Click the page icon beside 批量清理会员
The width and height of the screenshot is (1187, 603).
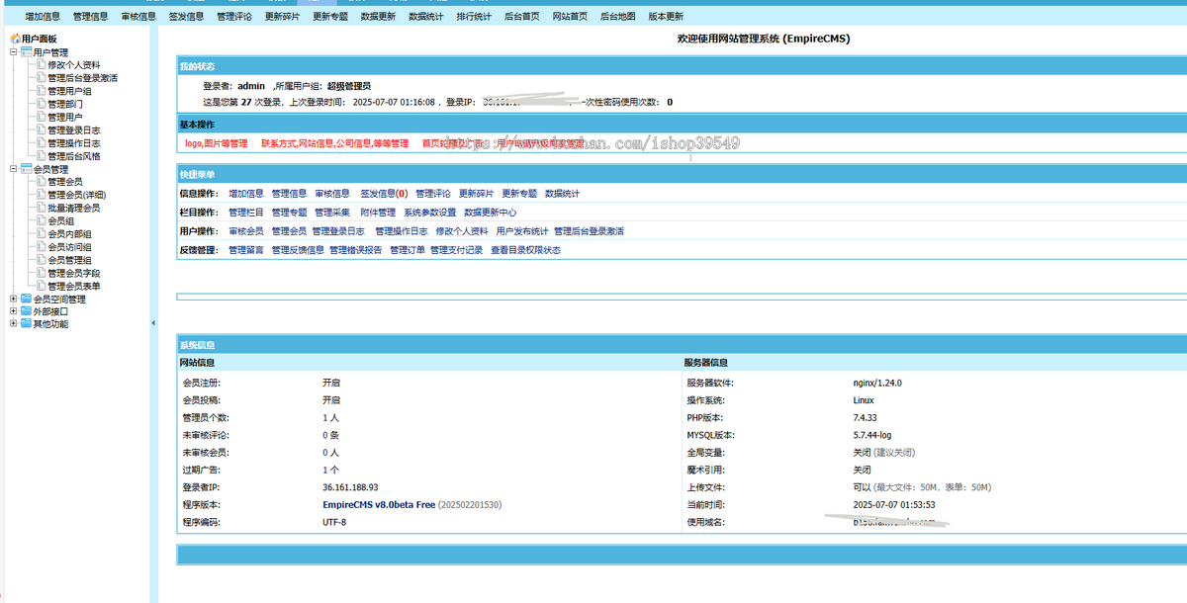coord(41,208)
